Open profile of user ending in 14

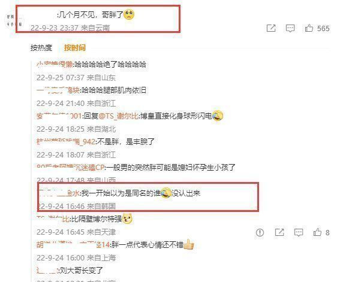73,245
